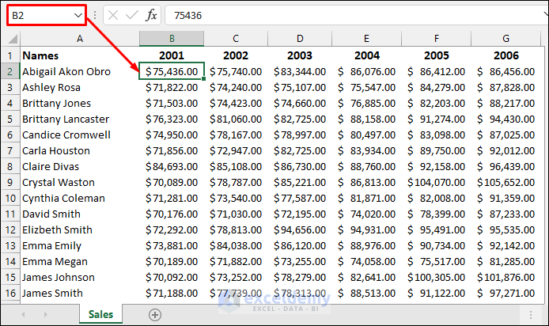Select row 12 header
The image size is (549, 326).
pyautogui.click(x=9, y=229)
